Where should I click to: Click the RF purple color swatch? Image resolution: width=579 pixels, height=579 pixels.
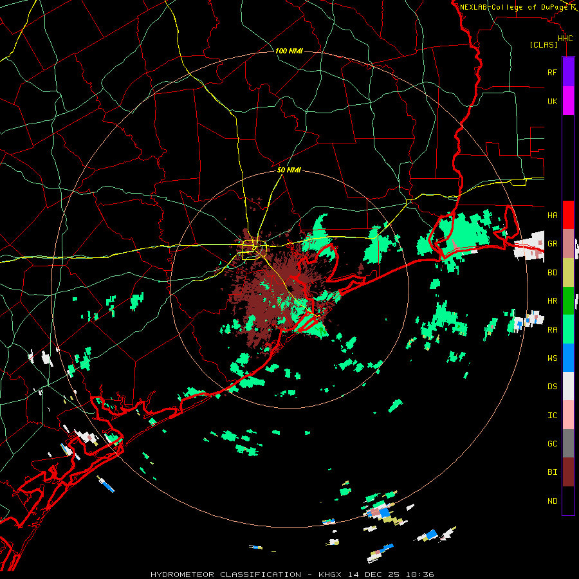(x=568, y=72)
